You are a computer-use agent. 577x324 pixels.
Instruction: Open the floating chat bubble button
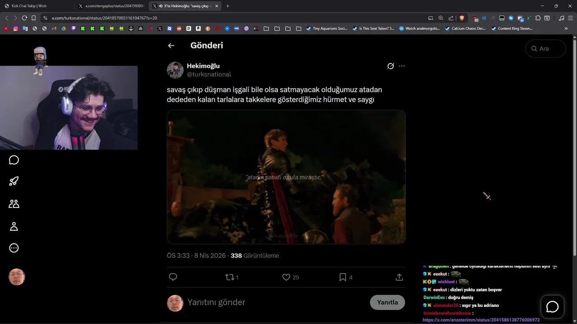click(x=552, y=307)
